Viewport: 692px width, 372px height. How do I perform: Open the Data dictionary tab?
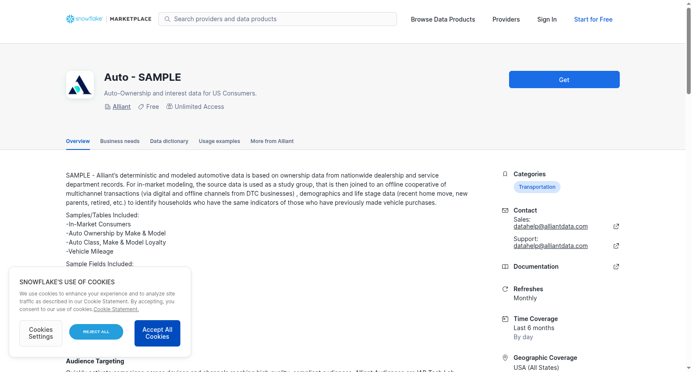(x=169, y=141)
